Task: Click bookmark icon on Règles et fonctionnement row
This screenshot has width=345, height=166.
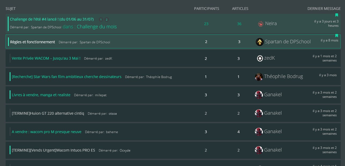Action: click(x=337, y=36)
